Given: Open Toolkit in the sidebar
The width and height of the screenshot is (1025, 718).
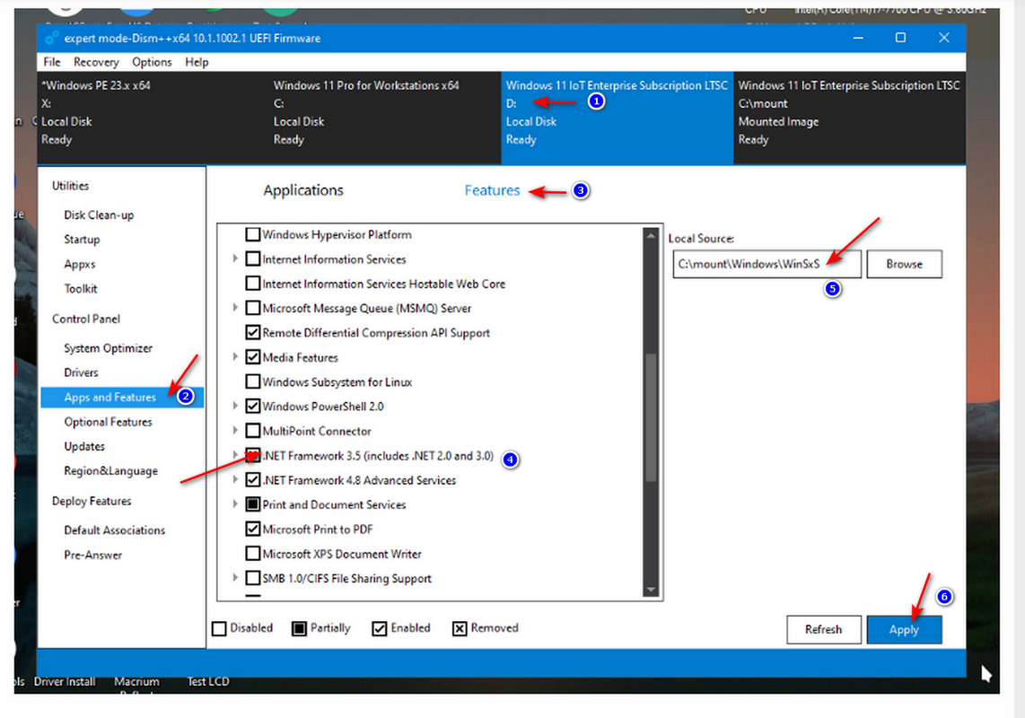Looking at the screenshot, I should click(x=81, y=288).
